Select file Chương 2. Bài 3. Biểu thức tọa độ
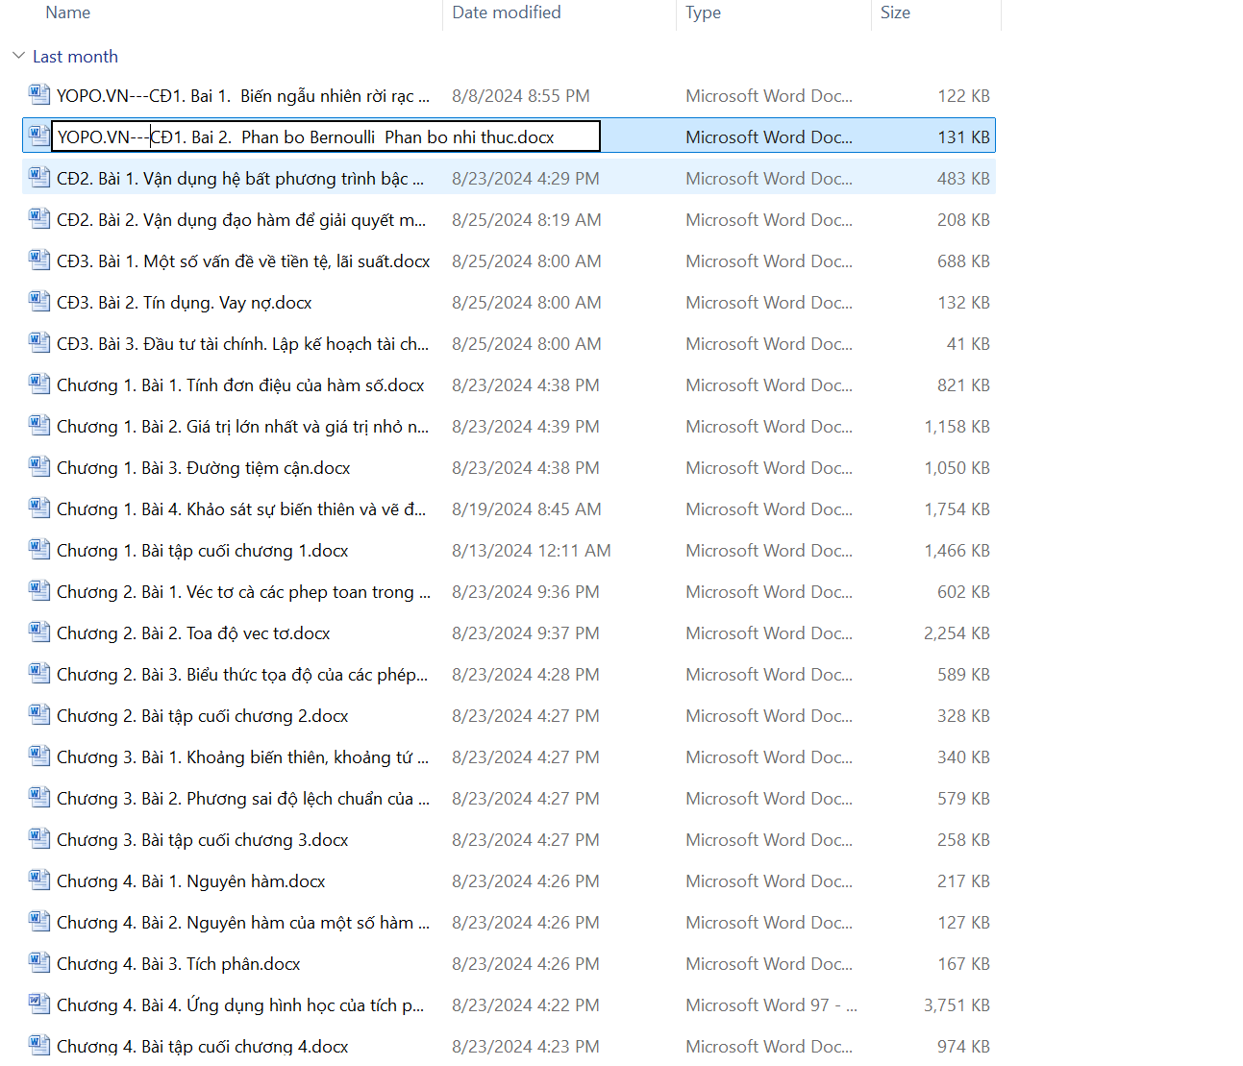This screenshot has width=1243, height=1066. (x=242, y=675)
